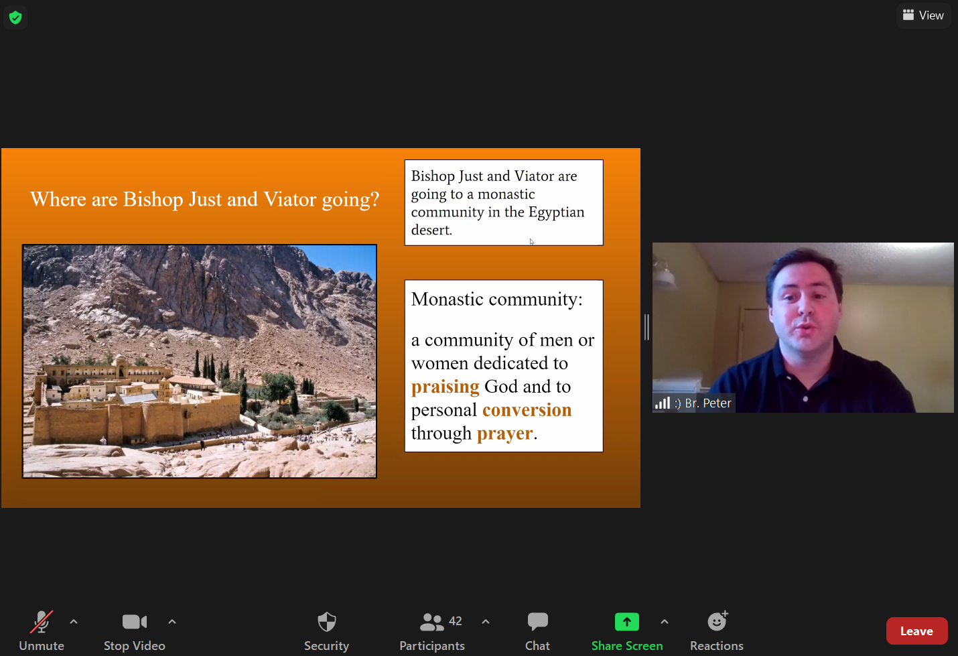This screenshot has width=958, height=656.
Task: Unmute the microphone
Action: click(x=42, y=631)
